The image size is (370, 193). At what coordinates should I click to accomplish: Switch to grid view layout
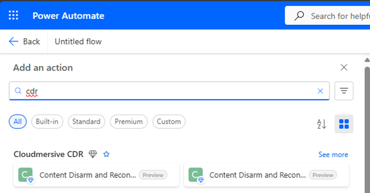coord(344,124)
